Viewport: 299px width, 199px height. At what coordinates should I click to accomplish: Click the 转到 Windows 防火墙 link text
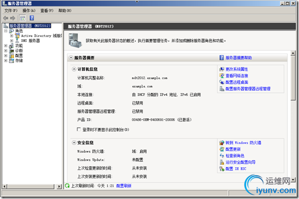[243, 143]
